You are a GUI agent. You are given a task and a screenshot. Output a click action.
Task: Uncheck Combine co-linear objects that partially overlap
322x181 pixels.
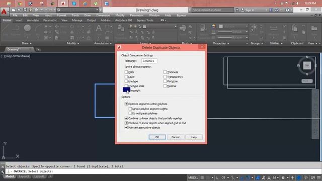(126, 118)
